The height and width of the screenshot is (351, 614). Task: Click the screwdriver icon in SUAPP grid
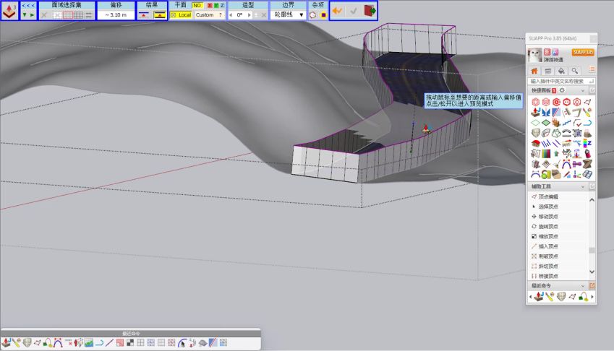point(587,112)
